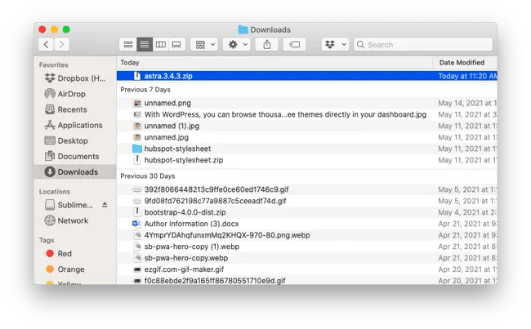The height and width of the screenshot is (329, 531).
Task: Select list view mode button
Action: (145, 44)
